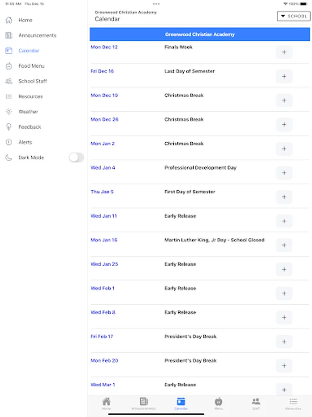
Task: Open the Staff tab in bottom bar
Action: [x=256, y=404]
